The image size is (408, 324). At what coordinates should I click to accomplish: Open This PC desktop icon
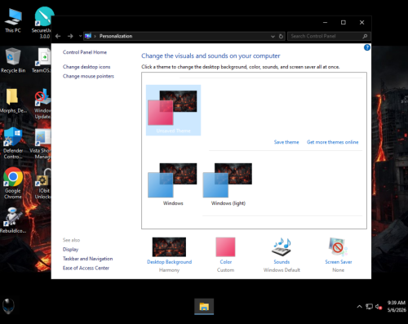click(x=13, y=20)
